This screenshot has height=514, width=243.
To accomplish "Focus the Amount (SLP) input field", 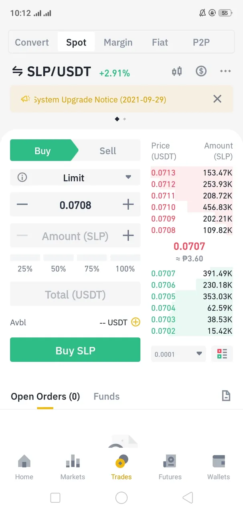I will 75,236.
